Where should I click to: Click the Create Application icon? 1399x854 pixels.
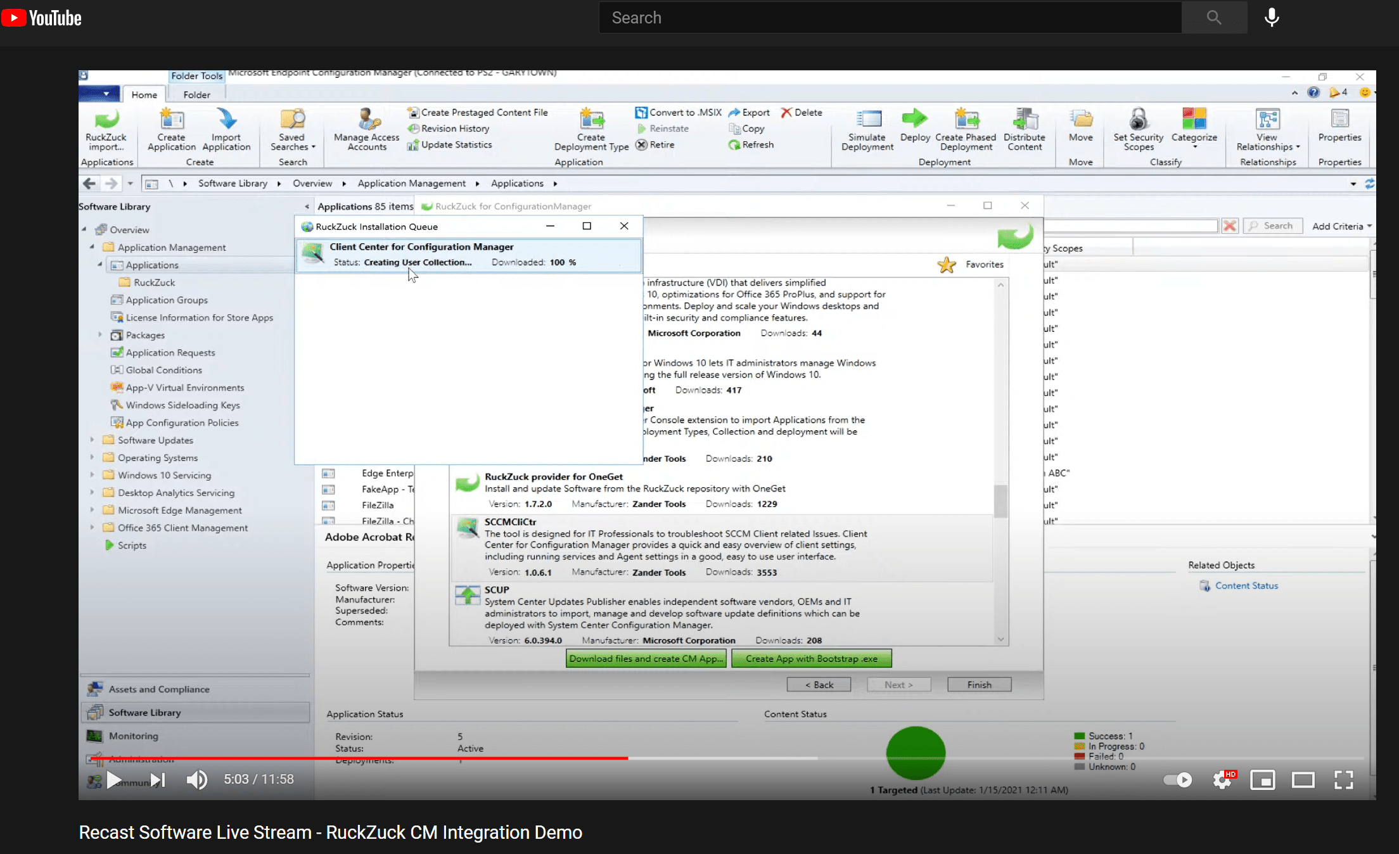(x=171, y=120)
